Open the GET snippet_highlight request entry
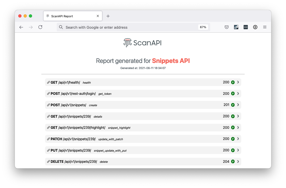Image resolution: width=286 pixels, height=188 pixels. [x=143, y=127]
